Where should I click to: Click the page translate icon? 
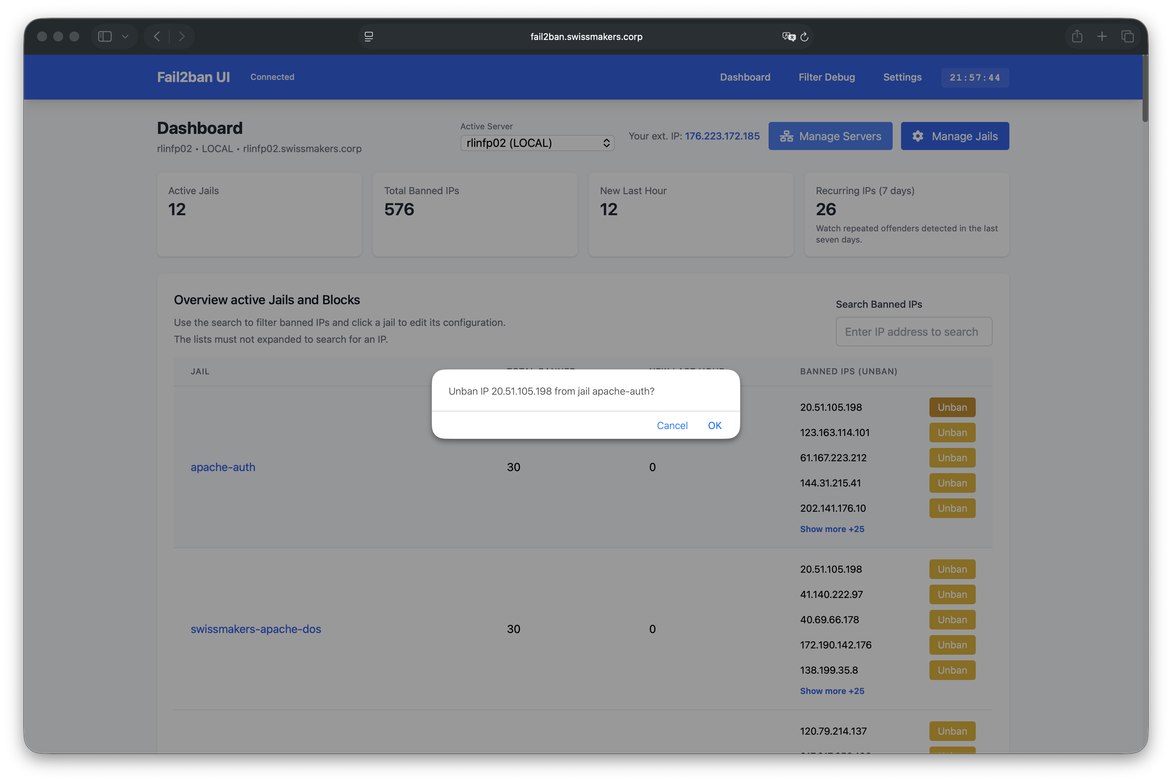[x=789, y=36]
